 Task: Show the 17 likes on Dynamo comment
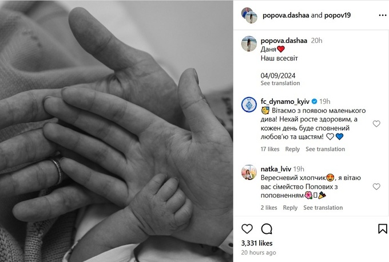tap(270, 149)
